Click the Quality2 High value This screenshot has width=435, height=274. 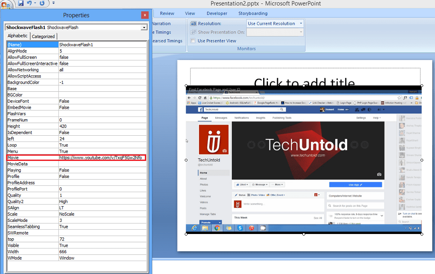[x=102, y=202]
